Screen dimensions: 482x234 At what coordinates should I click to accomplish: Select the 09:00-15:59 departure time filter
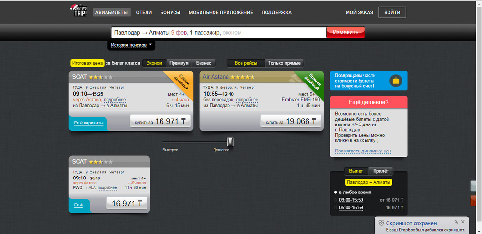click(x=351, y=200)
